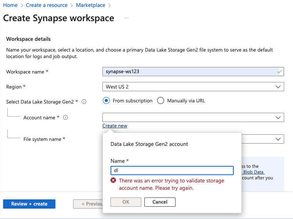Click the Workspace name label
Viewport: 293px width, 219px height.
pyautogui.click(x=25, y=72)
